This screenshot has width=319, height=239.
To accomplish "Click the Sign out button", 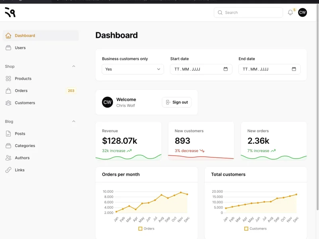I will [177, 102].
